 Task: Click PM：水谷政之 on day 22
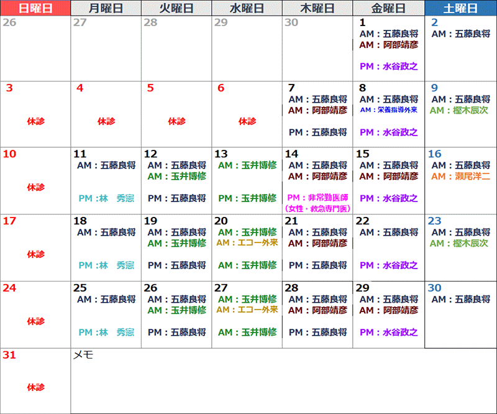[x=389, y=265]
